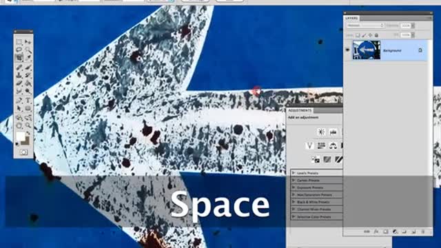Viewport: 441px width, 248px height.
Task: Toggle lock layer position
Action: click(x=370, y=35)
